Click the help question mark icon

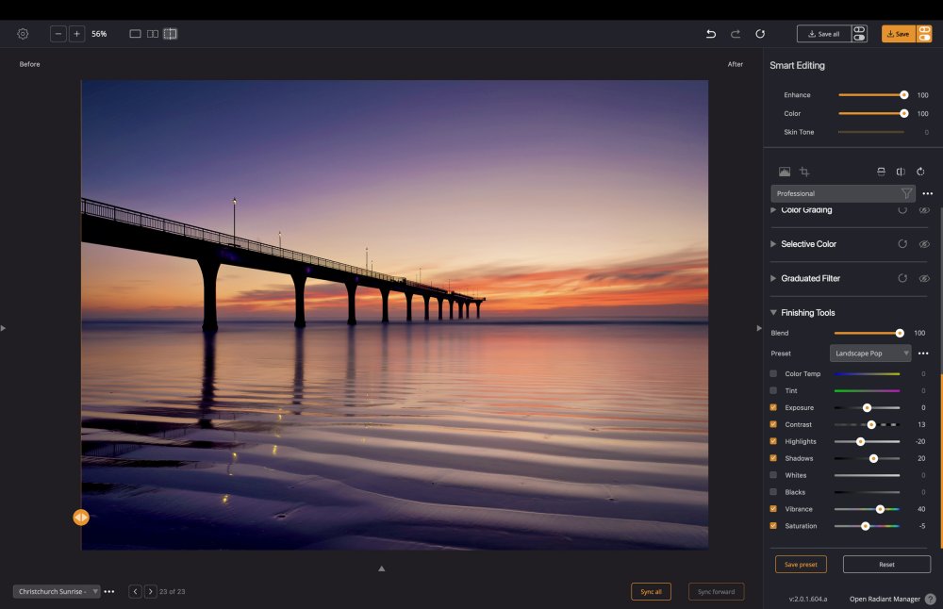[x=930, y=599]
